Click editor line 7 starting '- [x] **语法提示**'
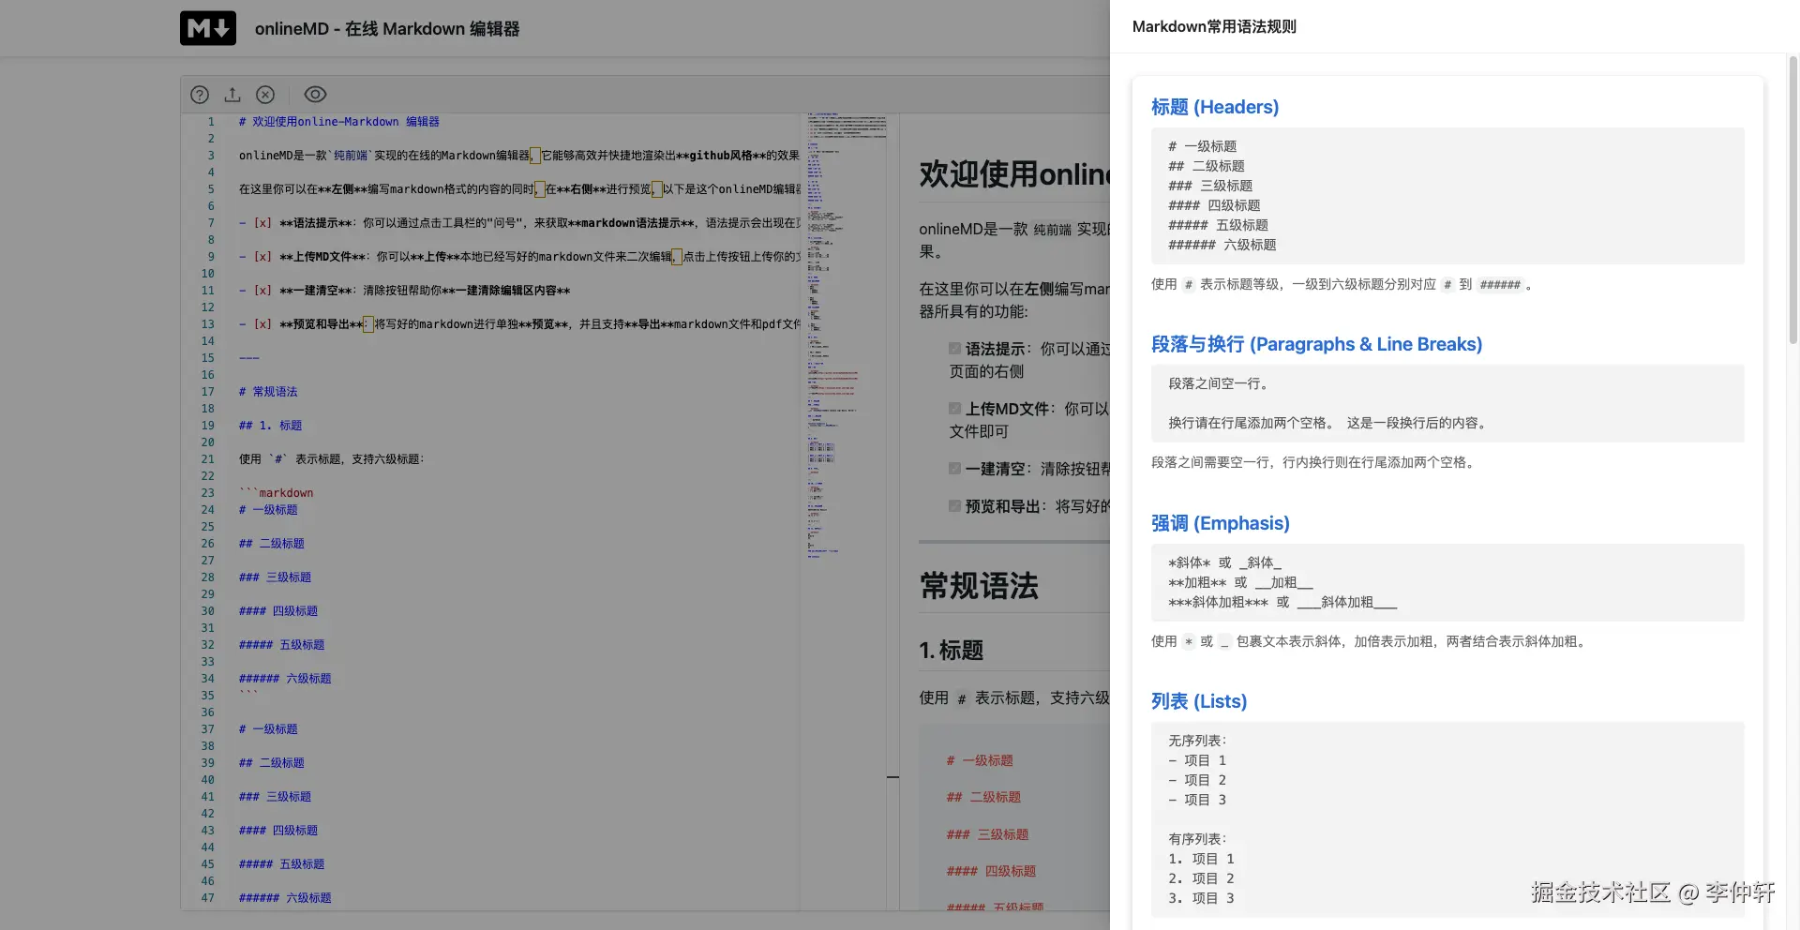The image size is (1800, 930). pyautogui.click(x=518, y=223)
